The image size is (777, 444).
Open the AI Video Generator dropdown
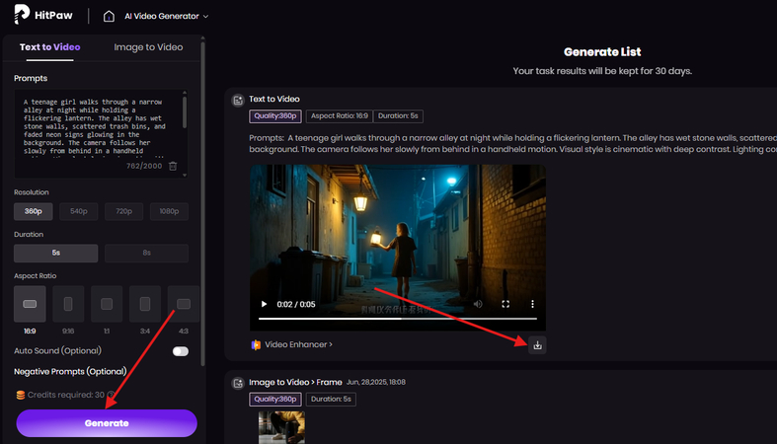coord(166,17)
